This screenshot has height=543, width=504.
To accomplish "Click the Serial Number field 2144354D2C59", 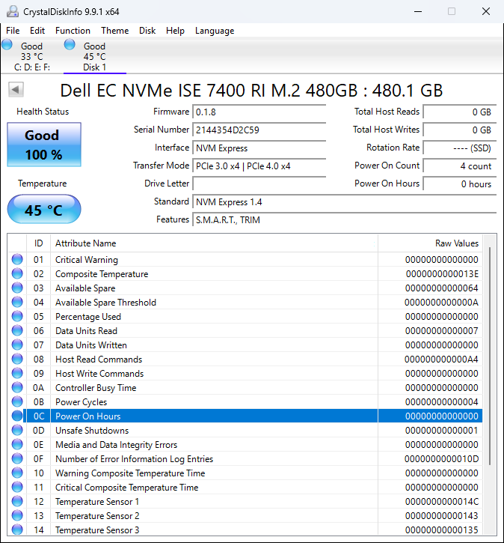I will click(259, 130).
